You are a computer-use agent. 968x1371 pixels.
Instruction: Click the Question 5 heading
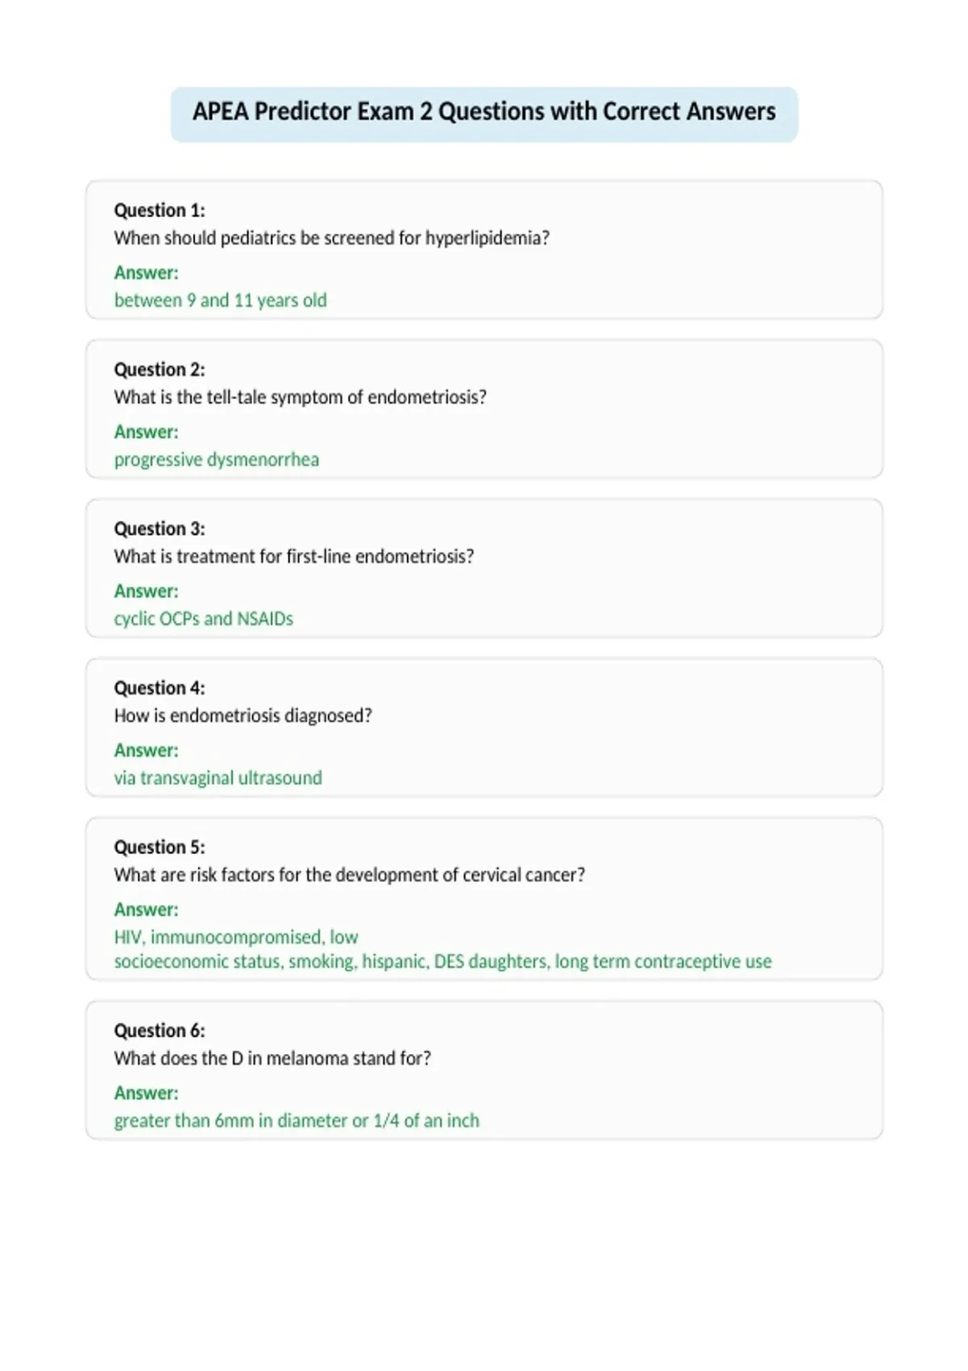tap(160, 847)
